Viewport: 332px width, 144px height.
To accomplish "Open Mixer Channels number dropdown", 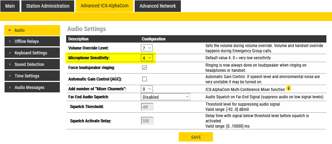I will pos(147,89).
